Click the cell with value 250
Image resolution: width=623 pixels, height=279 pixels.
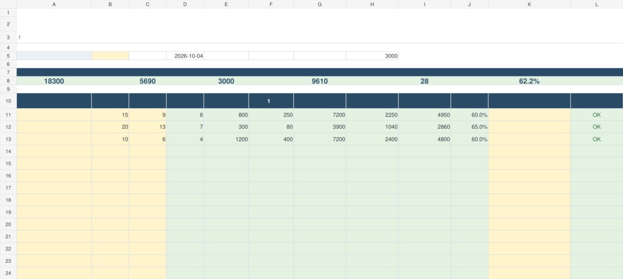(x=271, y=115)
